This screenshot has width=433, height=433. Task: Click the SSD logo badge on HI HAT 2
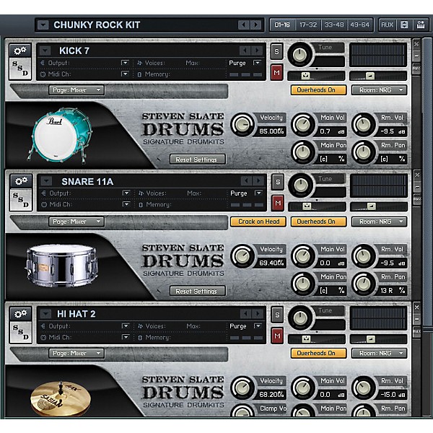21,332
